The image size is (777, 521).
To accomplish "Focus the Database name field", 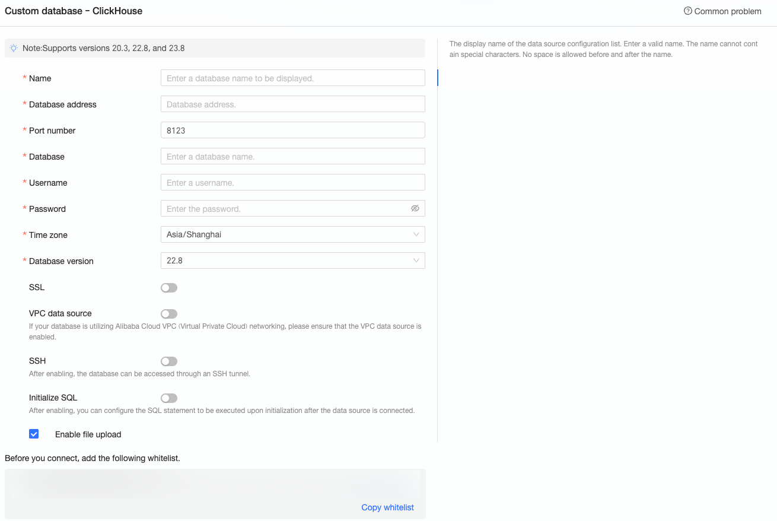I will tap(293, 156).
